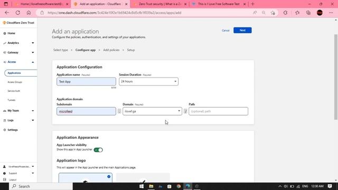The width and height of the screenshot is (338, 190).
Task: Open Tunnels in the sidebar
Action: point(11,100)
